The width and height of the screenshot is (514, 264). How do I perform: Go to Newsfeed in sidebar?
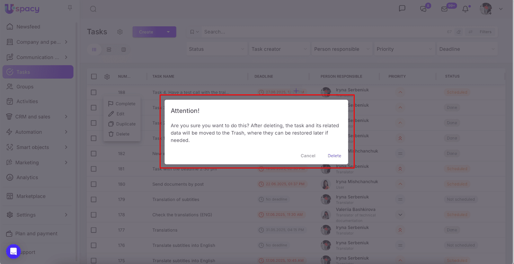coord(38,27)
